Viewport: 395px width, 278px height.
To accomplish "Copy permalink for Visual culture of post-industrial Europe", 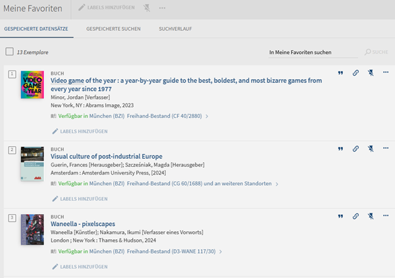I will (355, 149).
